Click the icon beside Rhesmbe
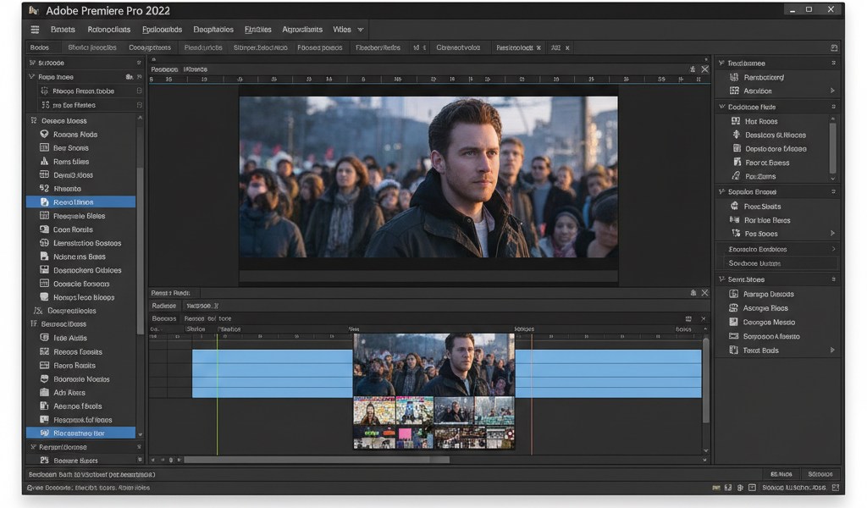The height and width of the screenshot is (508, 867). pos(44,189)
